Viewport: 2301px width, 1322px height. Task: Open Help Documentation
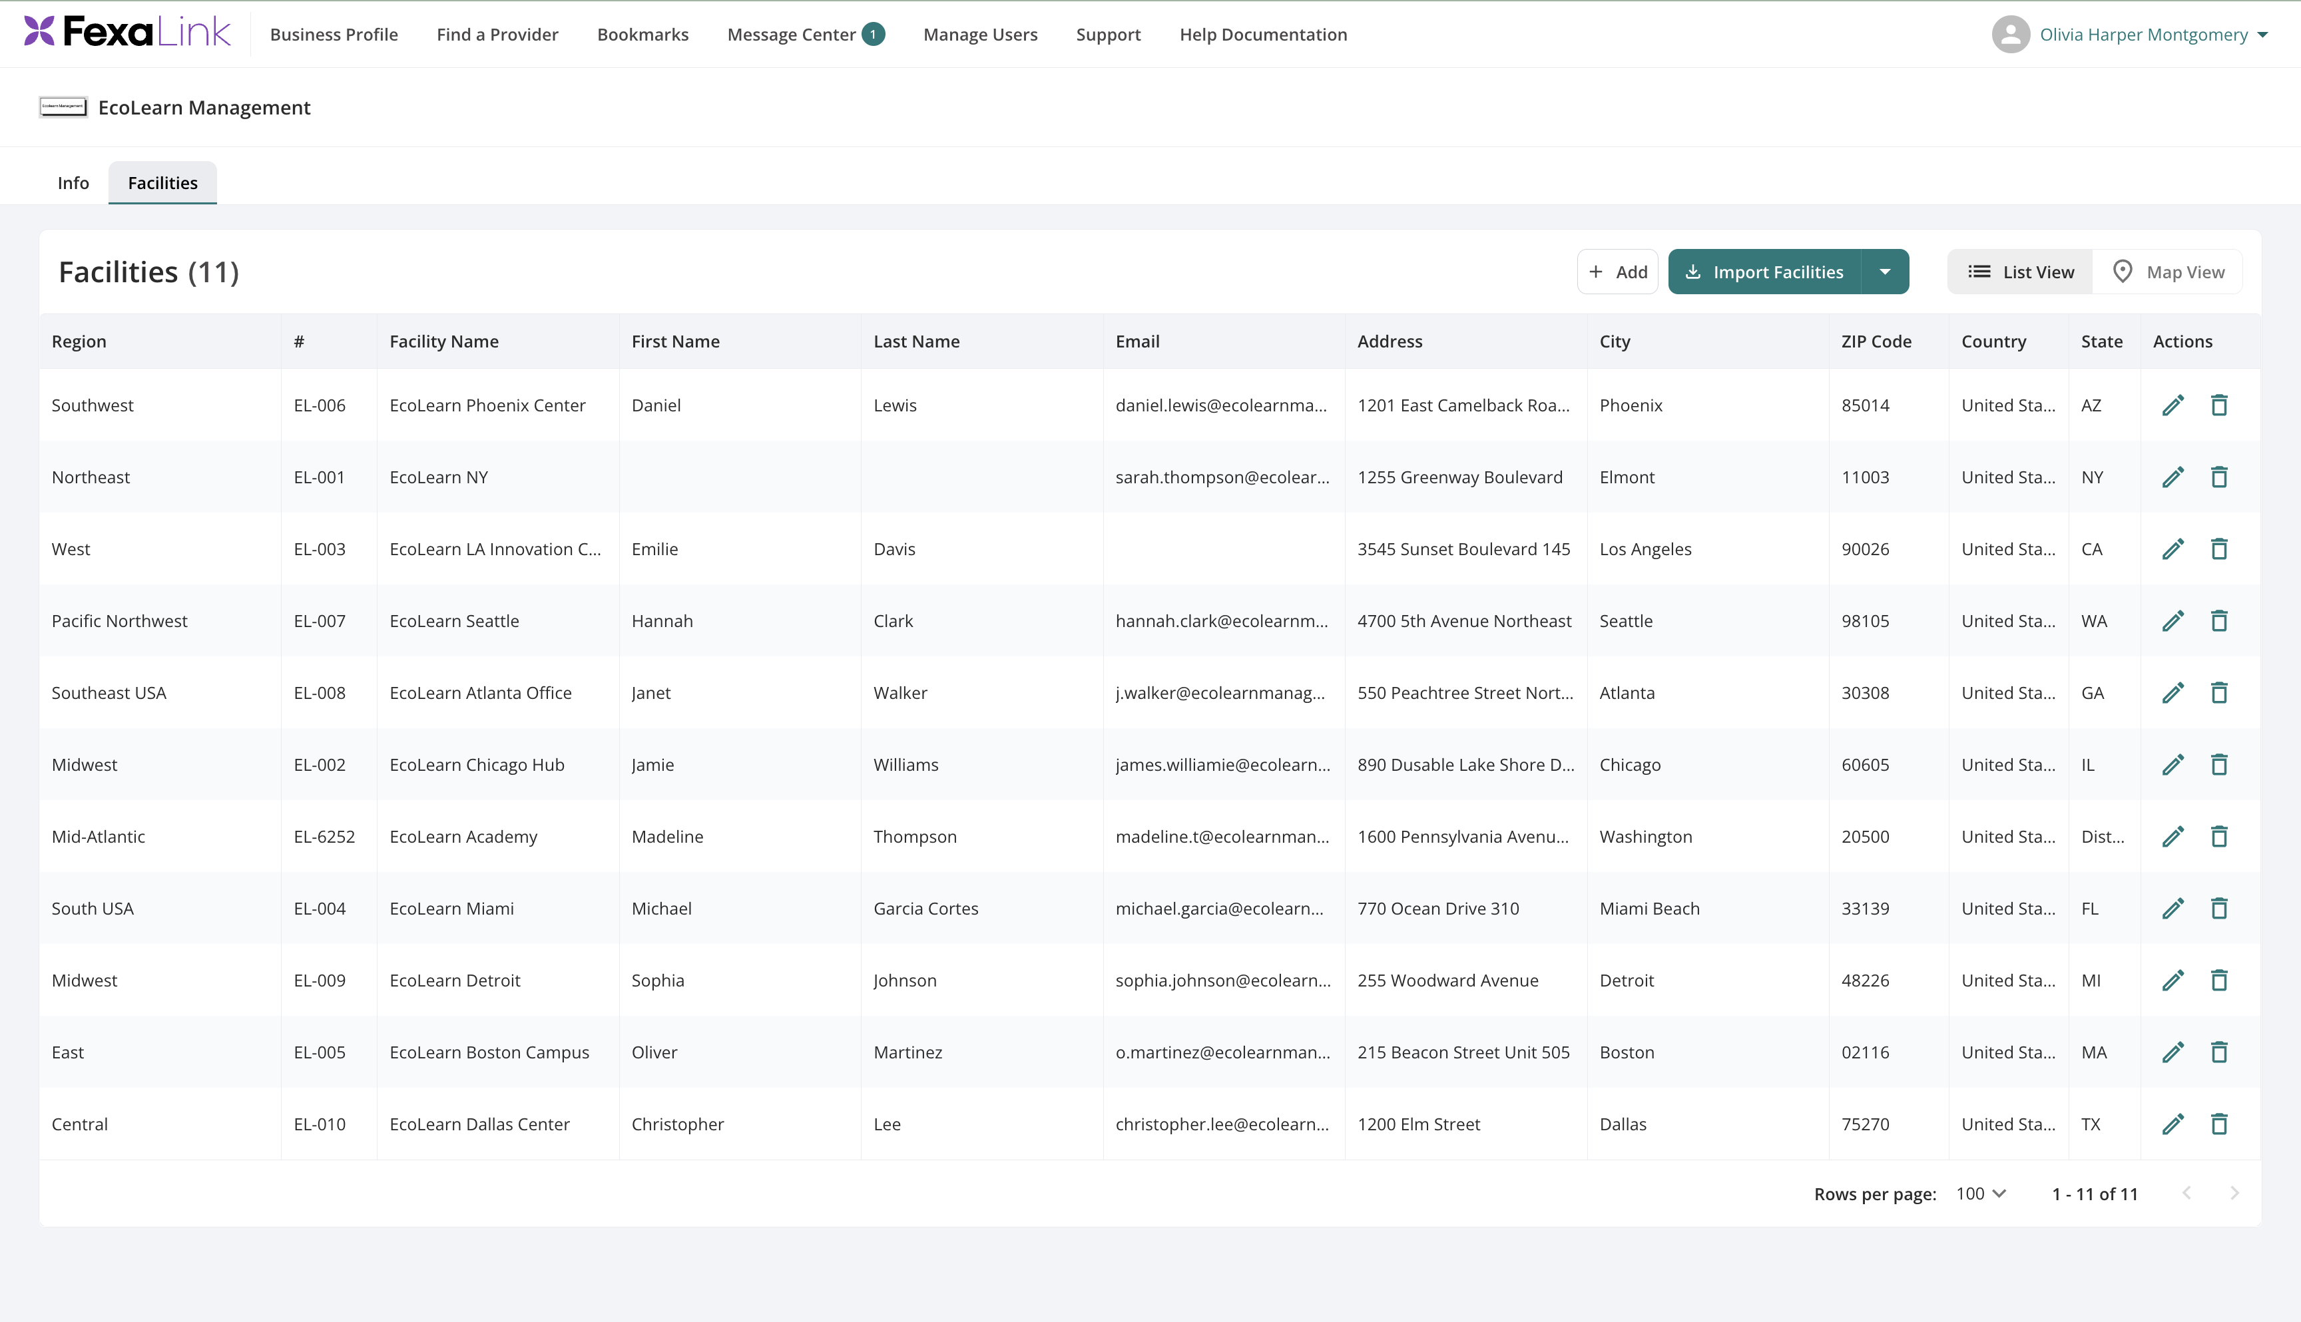click(x=1263, y=35)
